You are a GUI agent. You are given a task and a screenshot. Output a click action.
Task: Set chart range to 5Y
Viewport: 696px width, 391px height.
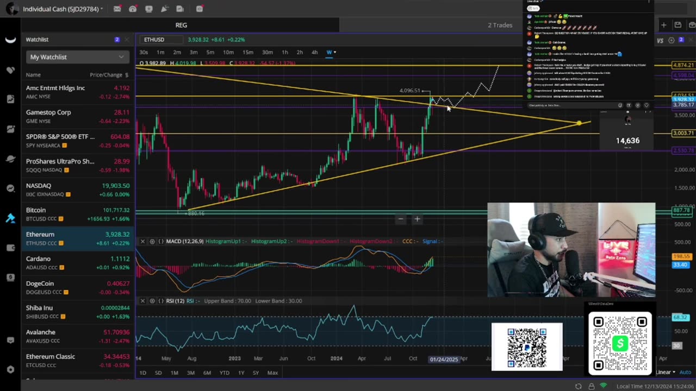tap(256, 373)
